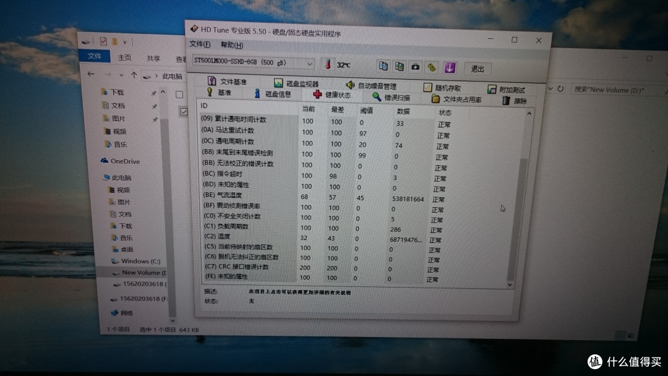668x376 pixels.
Task: Switch to the 基准 benchmark tab
Action: click(219, 92)
